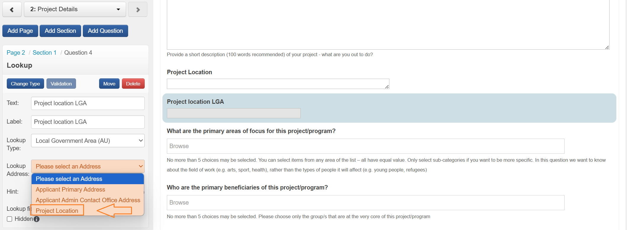The width and height of the screenshot is (627, 230).
Task: Click the next page arrow icon
Action: (x=138, y=9)
